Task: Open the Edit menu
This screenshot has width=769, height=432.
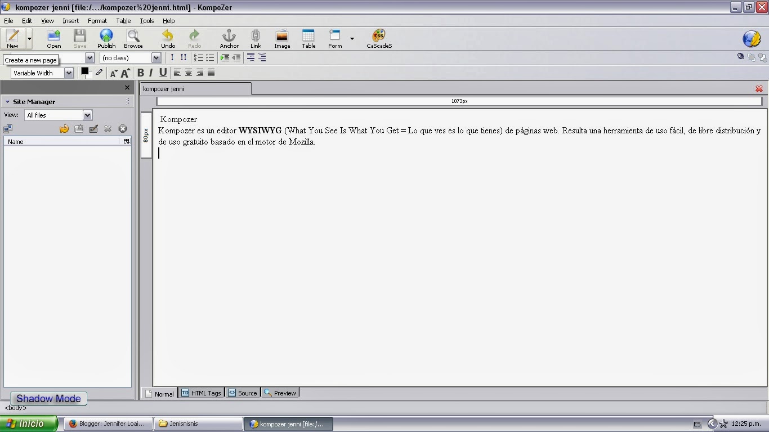Action: click(27, 21)
